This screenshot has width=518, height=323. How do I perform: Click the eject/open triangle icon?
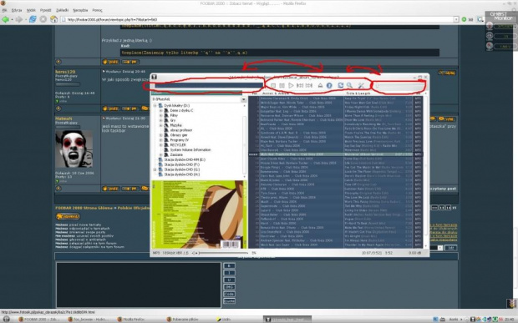tap(320, 85)
